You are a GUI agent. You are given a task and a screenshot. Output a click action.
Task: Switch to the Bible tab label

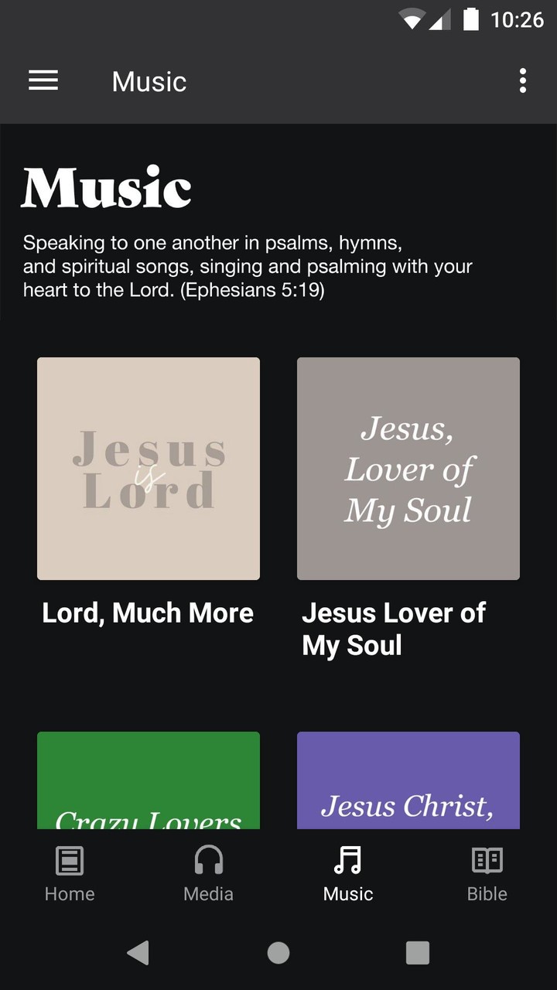coord(487,894)
